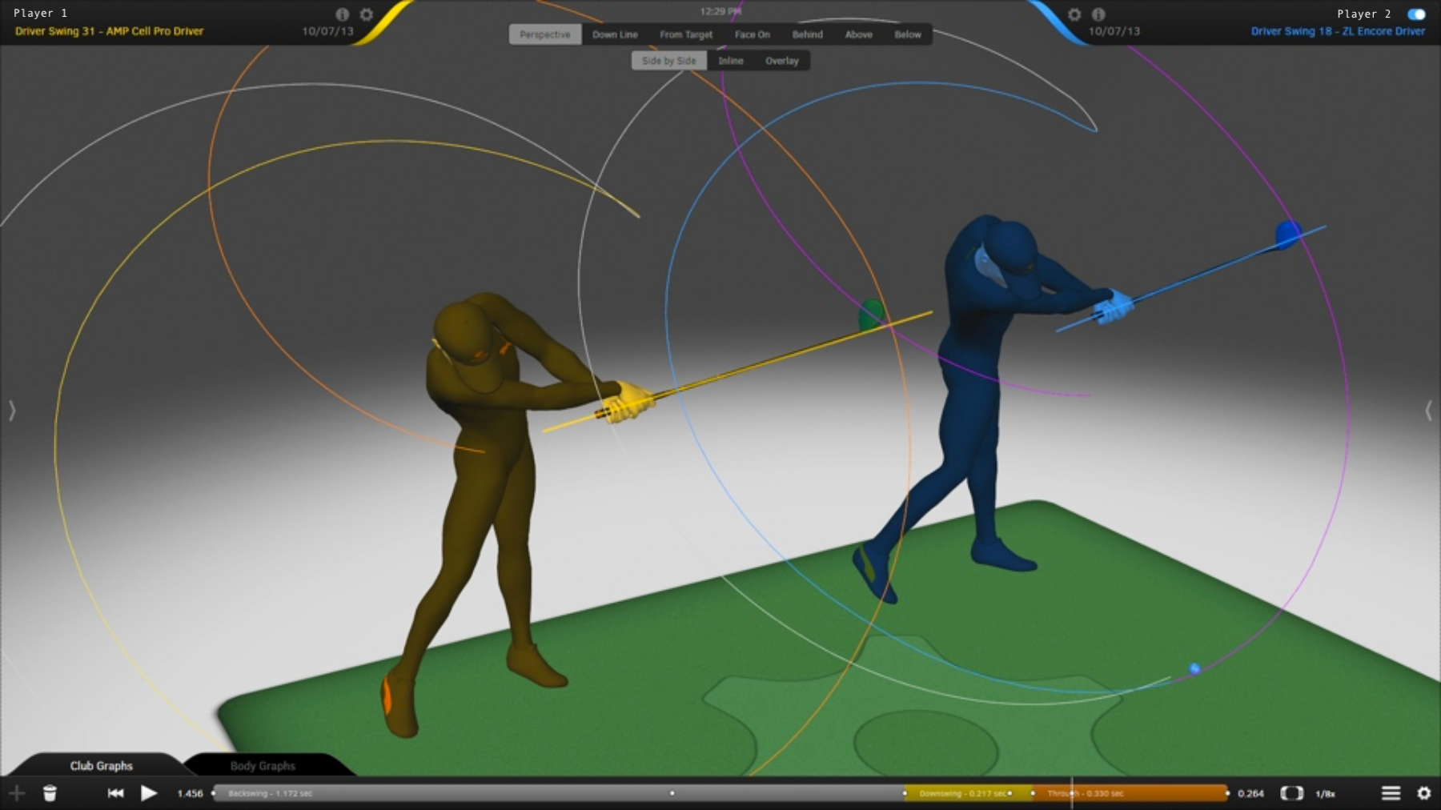Expand the right side panel chevron
Image resolution: width=1441 pixels, height=810 pixels.
(1429, 410)
